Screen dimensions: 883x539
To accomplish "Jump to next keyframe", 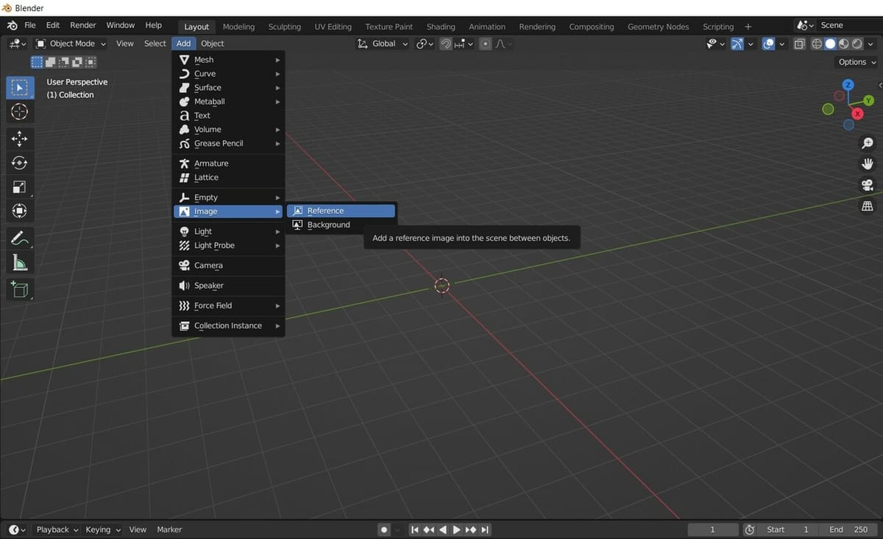I will click(x=471, y=529).
